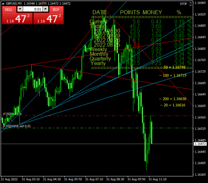Image resolution: width=208 pixels, height=183 pixels.
Task: Click the negative -3.1 points value
Action: [135, 45]
